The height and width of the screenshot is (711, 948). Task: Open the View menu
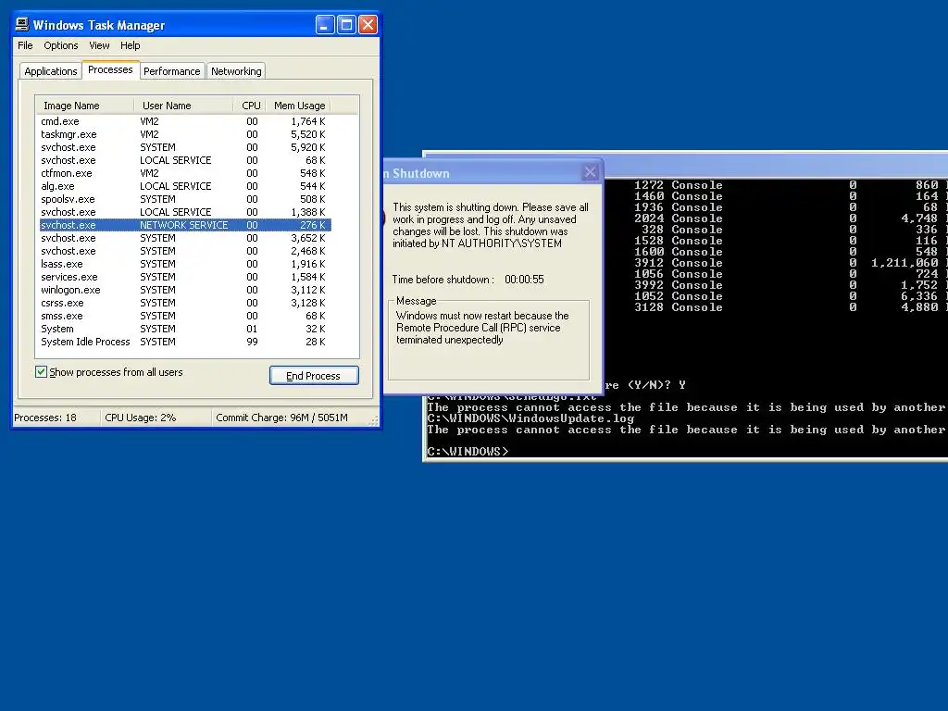99,45
